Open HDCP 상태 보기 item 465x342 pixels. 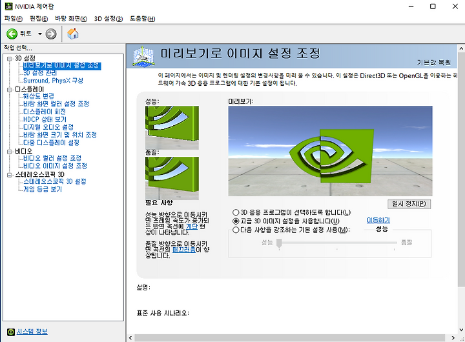tap(45, 119)
